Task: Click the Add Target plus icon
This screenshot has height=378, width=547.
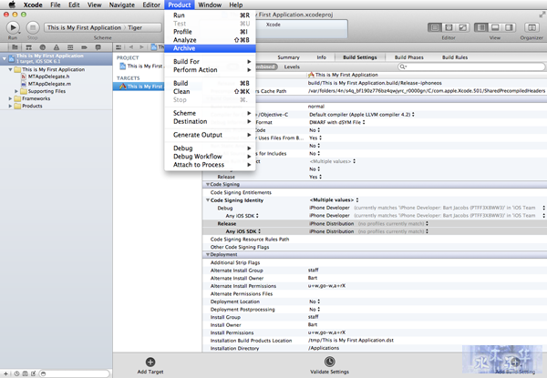Action: (x=150, y=362)
